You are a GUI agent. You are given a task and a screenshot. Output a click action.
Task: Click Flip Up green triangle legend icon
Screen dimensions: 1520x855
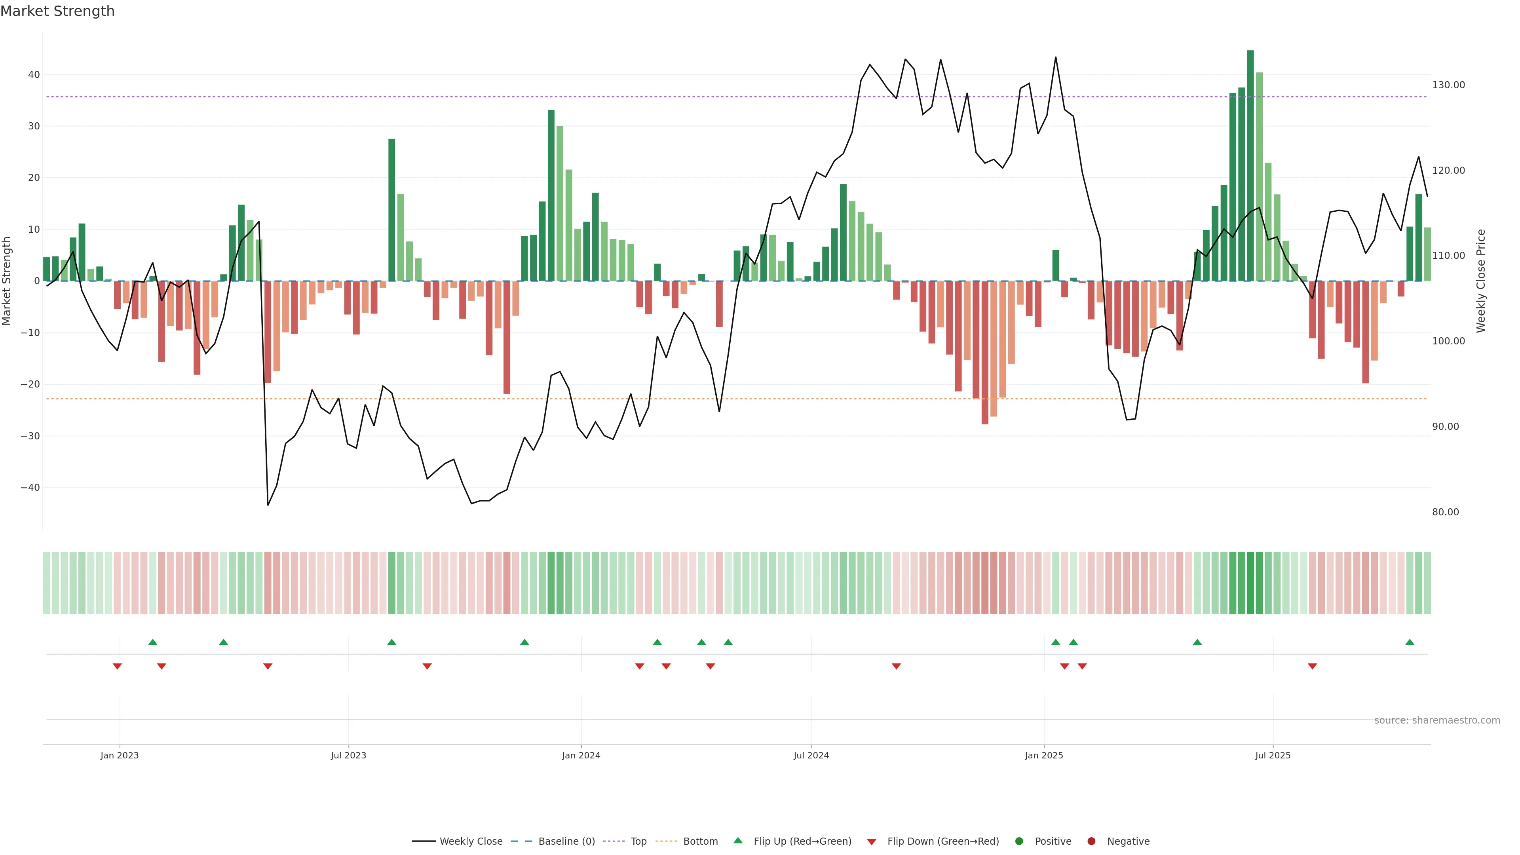(737, 840)
